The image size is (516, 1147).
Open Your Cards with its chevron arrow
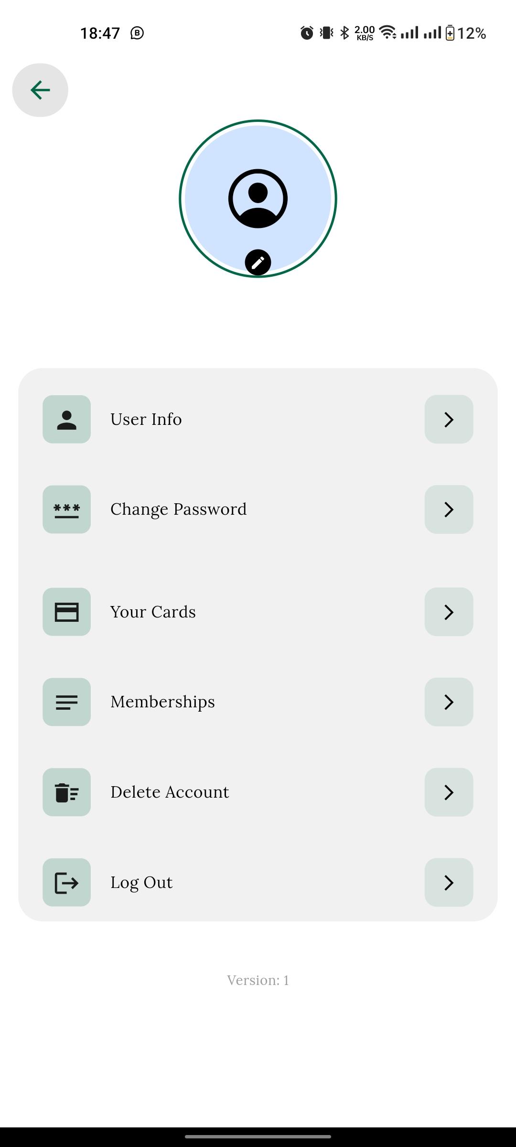(449, 612)
